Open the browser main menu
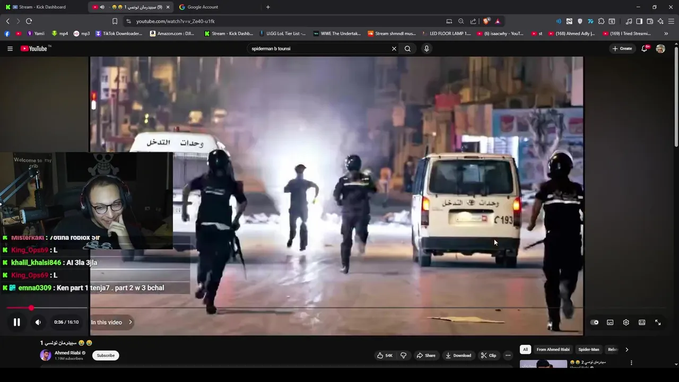679x382 pixels. (x=672, y=21)
